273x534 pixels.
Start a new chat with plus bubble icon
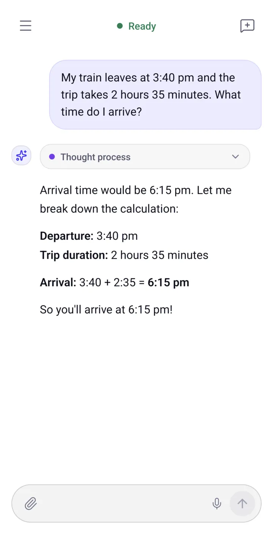pos(247,26)
